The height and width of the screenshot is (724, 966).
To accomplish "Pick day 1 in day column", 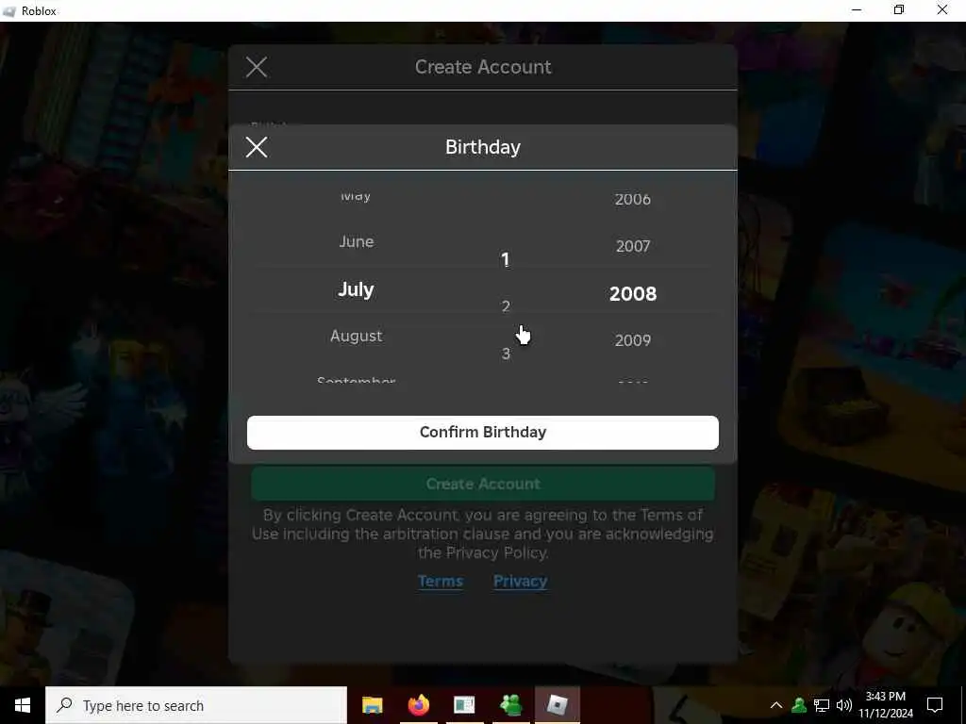I will pyautogui.click(x=506, y=259).
